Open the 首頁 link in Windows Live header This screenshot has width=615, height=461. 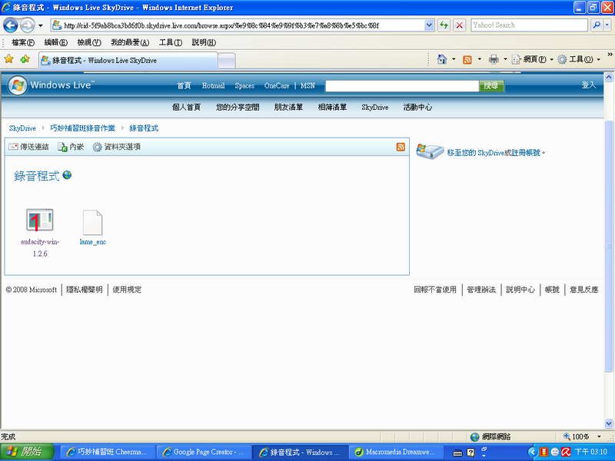[184, 85]
